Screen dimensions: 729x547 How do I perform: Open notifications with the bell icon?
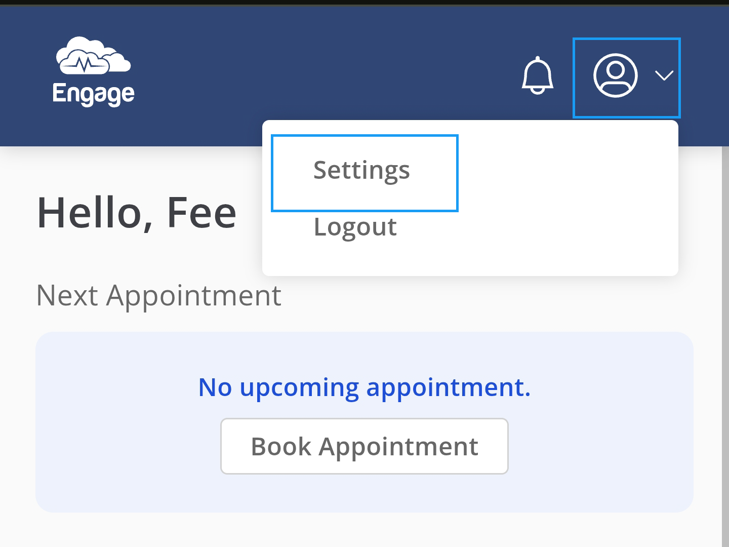(537, 76)
